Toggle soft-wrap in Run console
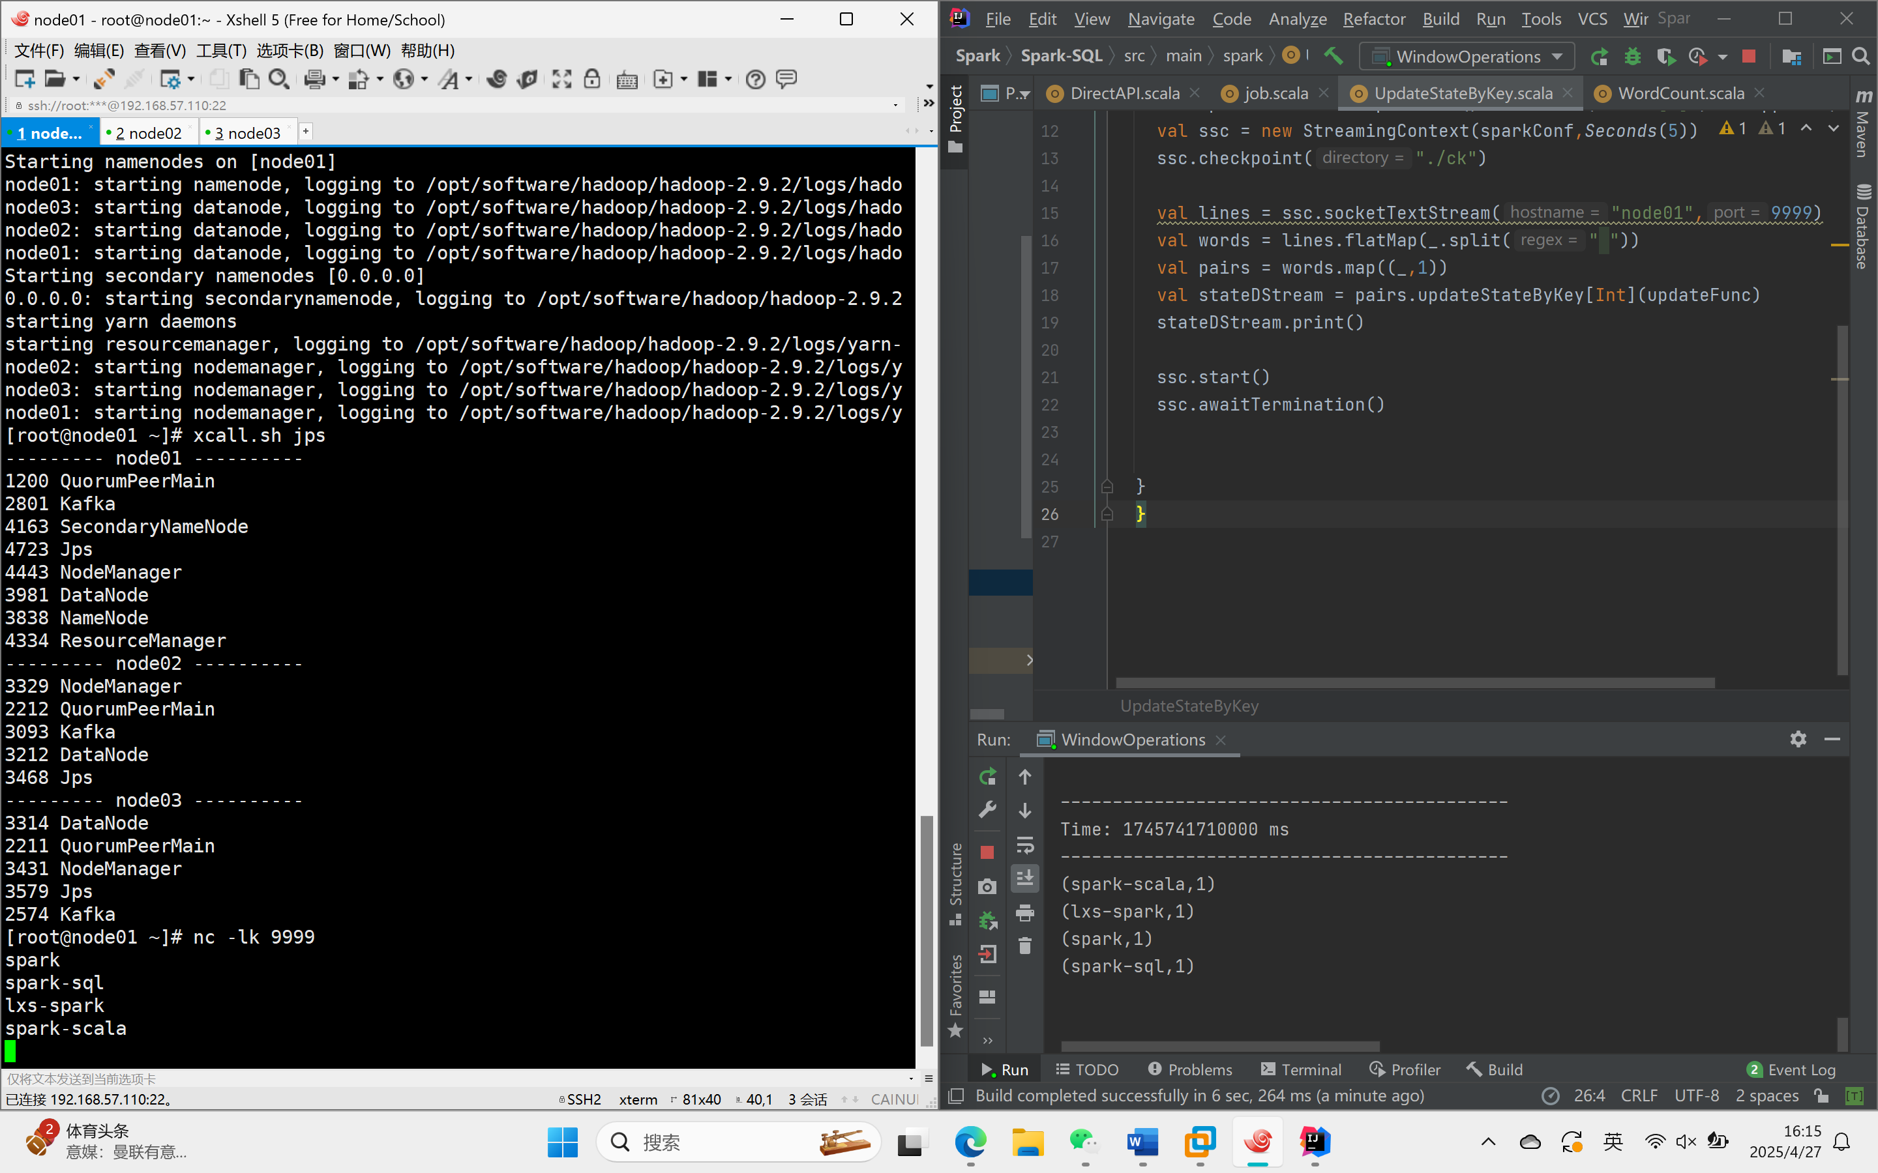Screen dimensions: 1878x1173 (1025, 845)
